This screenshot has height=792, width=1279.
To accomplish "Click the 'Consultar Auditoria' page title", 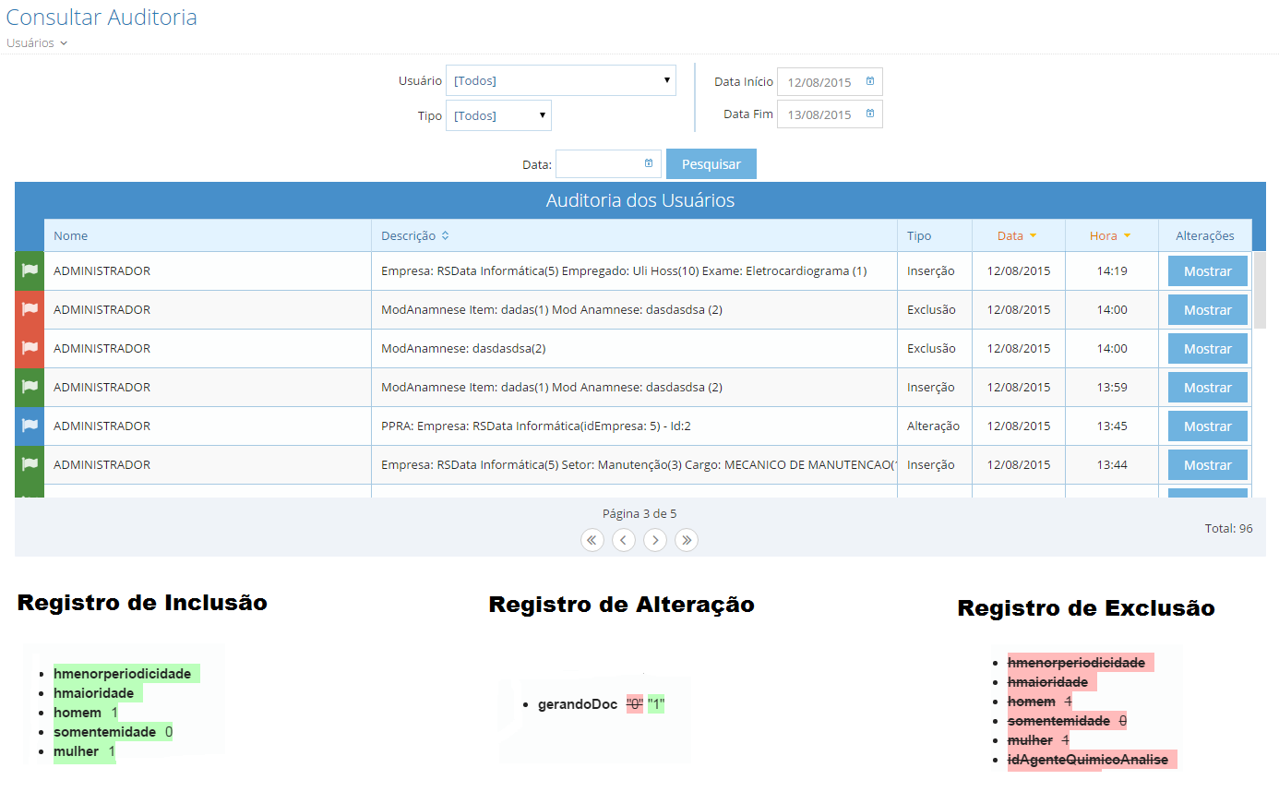I will (x=102, y=17).
